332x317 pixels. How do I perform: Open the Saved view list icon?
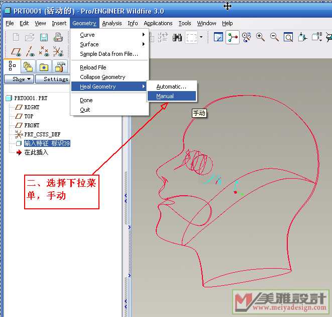point(317,37)
